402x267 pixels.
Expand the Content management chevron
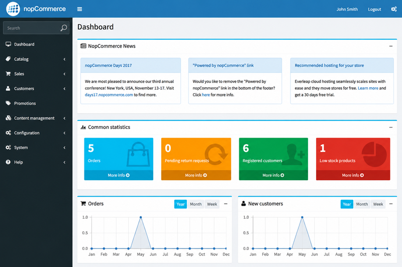tap(64, 118)
